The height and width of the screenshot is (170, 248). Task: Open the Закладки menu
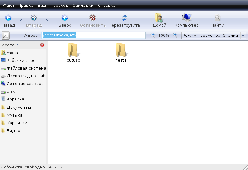[x=83, y=6]
